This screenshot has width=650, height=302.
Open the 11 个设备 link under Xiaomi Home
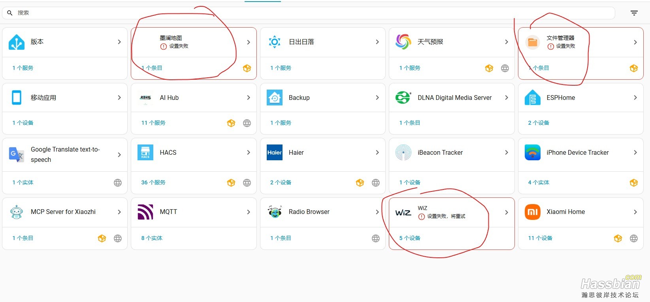coord(540,238)
